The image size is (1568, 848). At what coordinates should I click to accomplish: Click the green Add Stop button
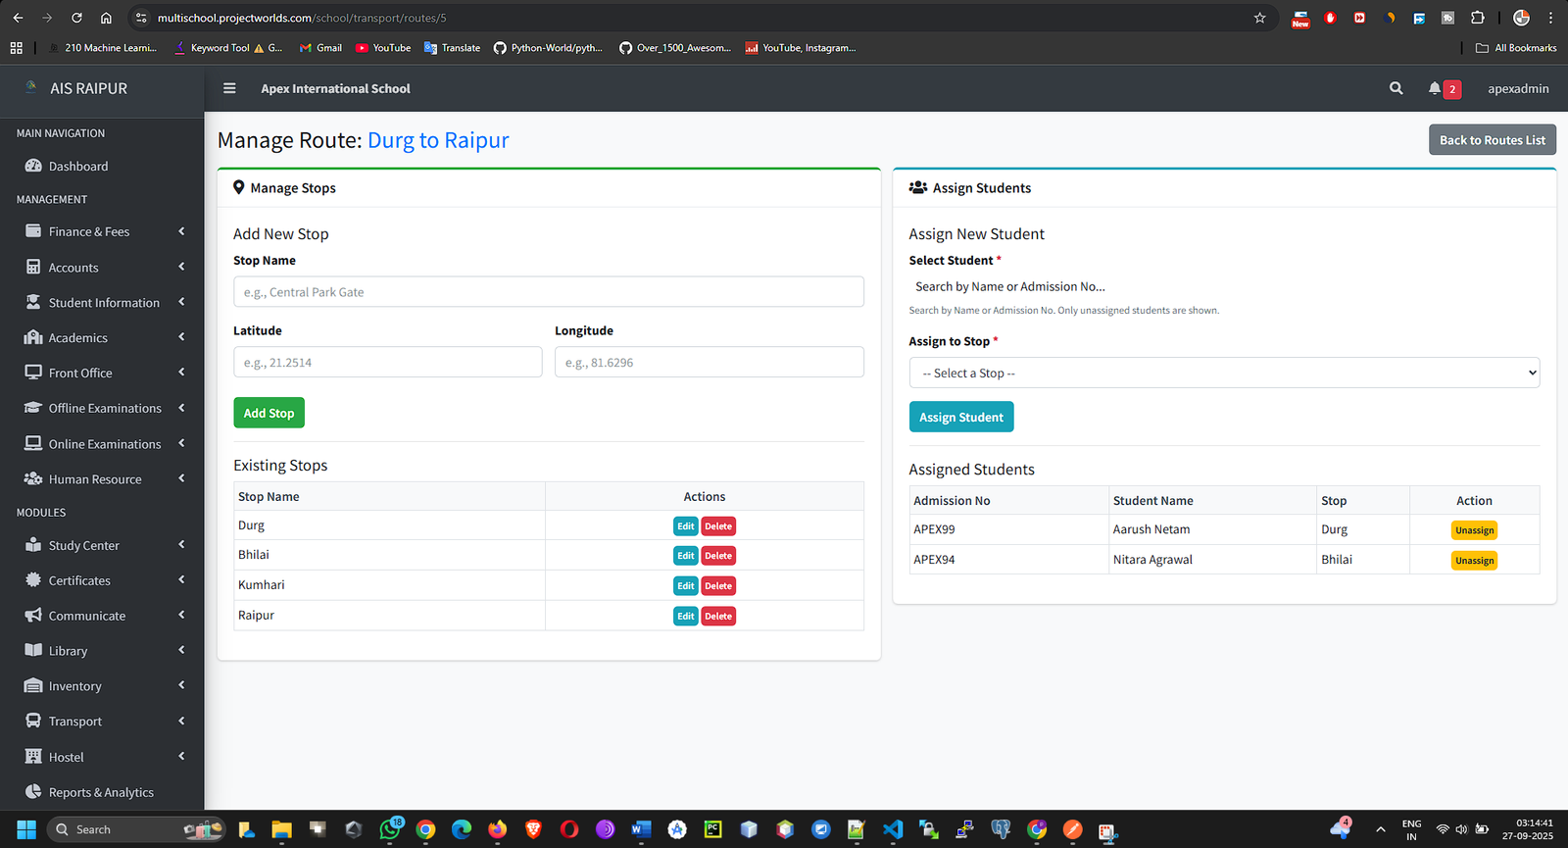269,413
